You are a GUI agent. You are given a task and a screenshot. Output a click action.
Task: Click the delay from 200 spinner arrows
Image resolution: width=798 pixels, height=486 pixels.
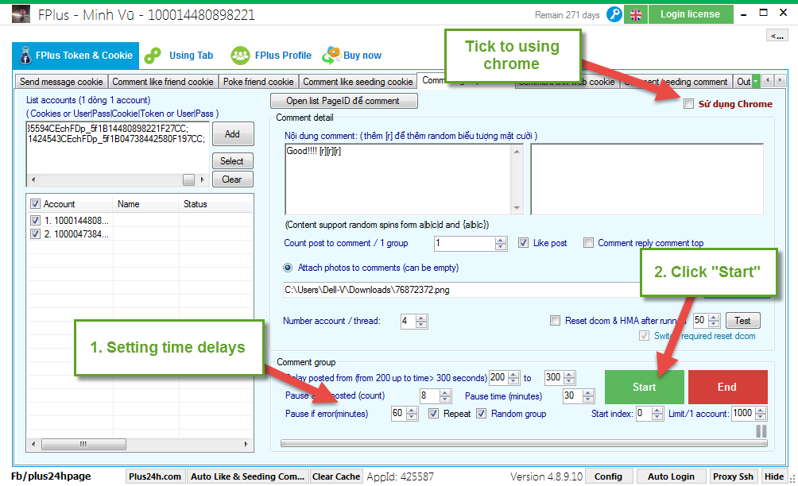[514, 378]
